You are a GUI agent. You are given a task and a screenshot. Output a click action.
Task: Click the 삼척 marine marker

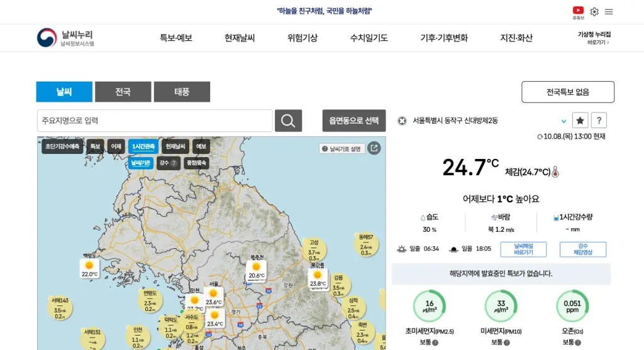pyautogui.click(x=353, y=308)
